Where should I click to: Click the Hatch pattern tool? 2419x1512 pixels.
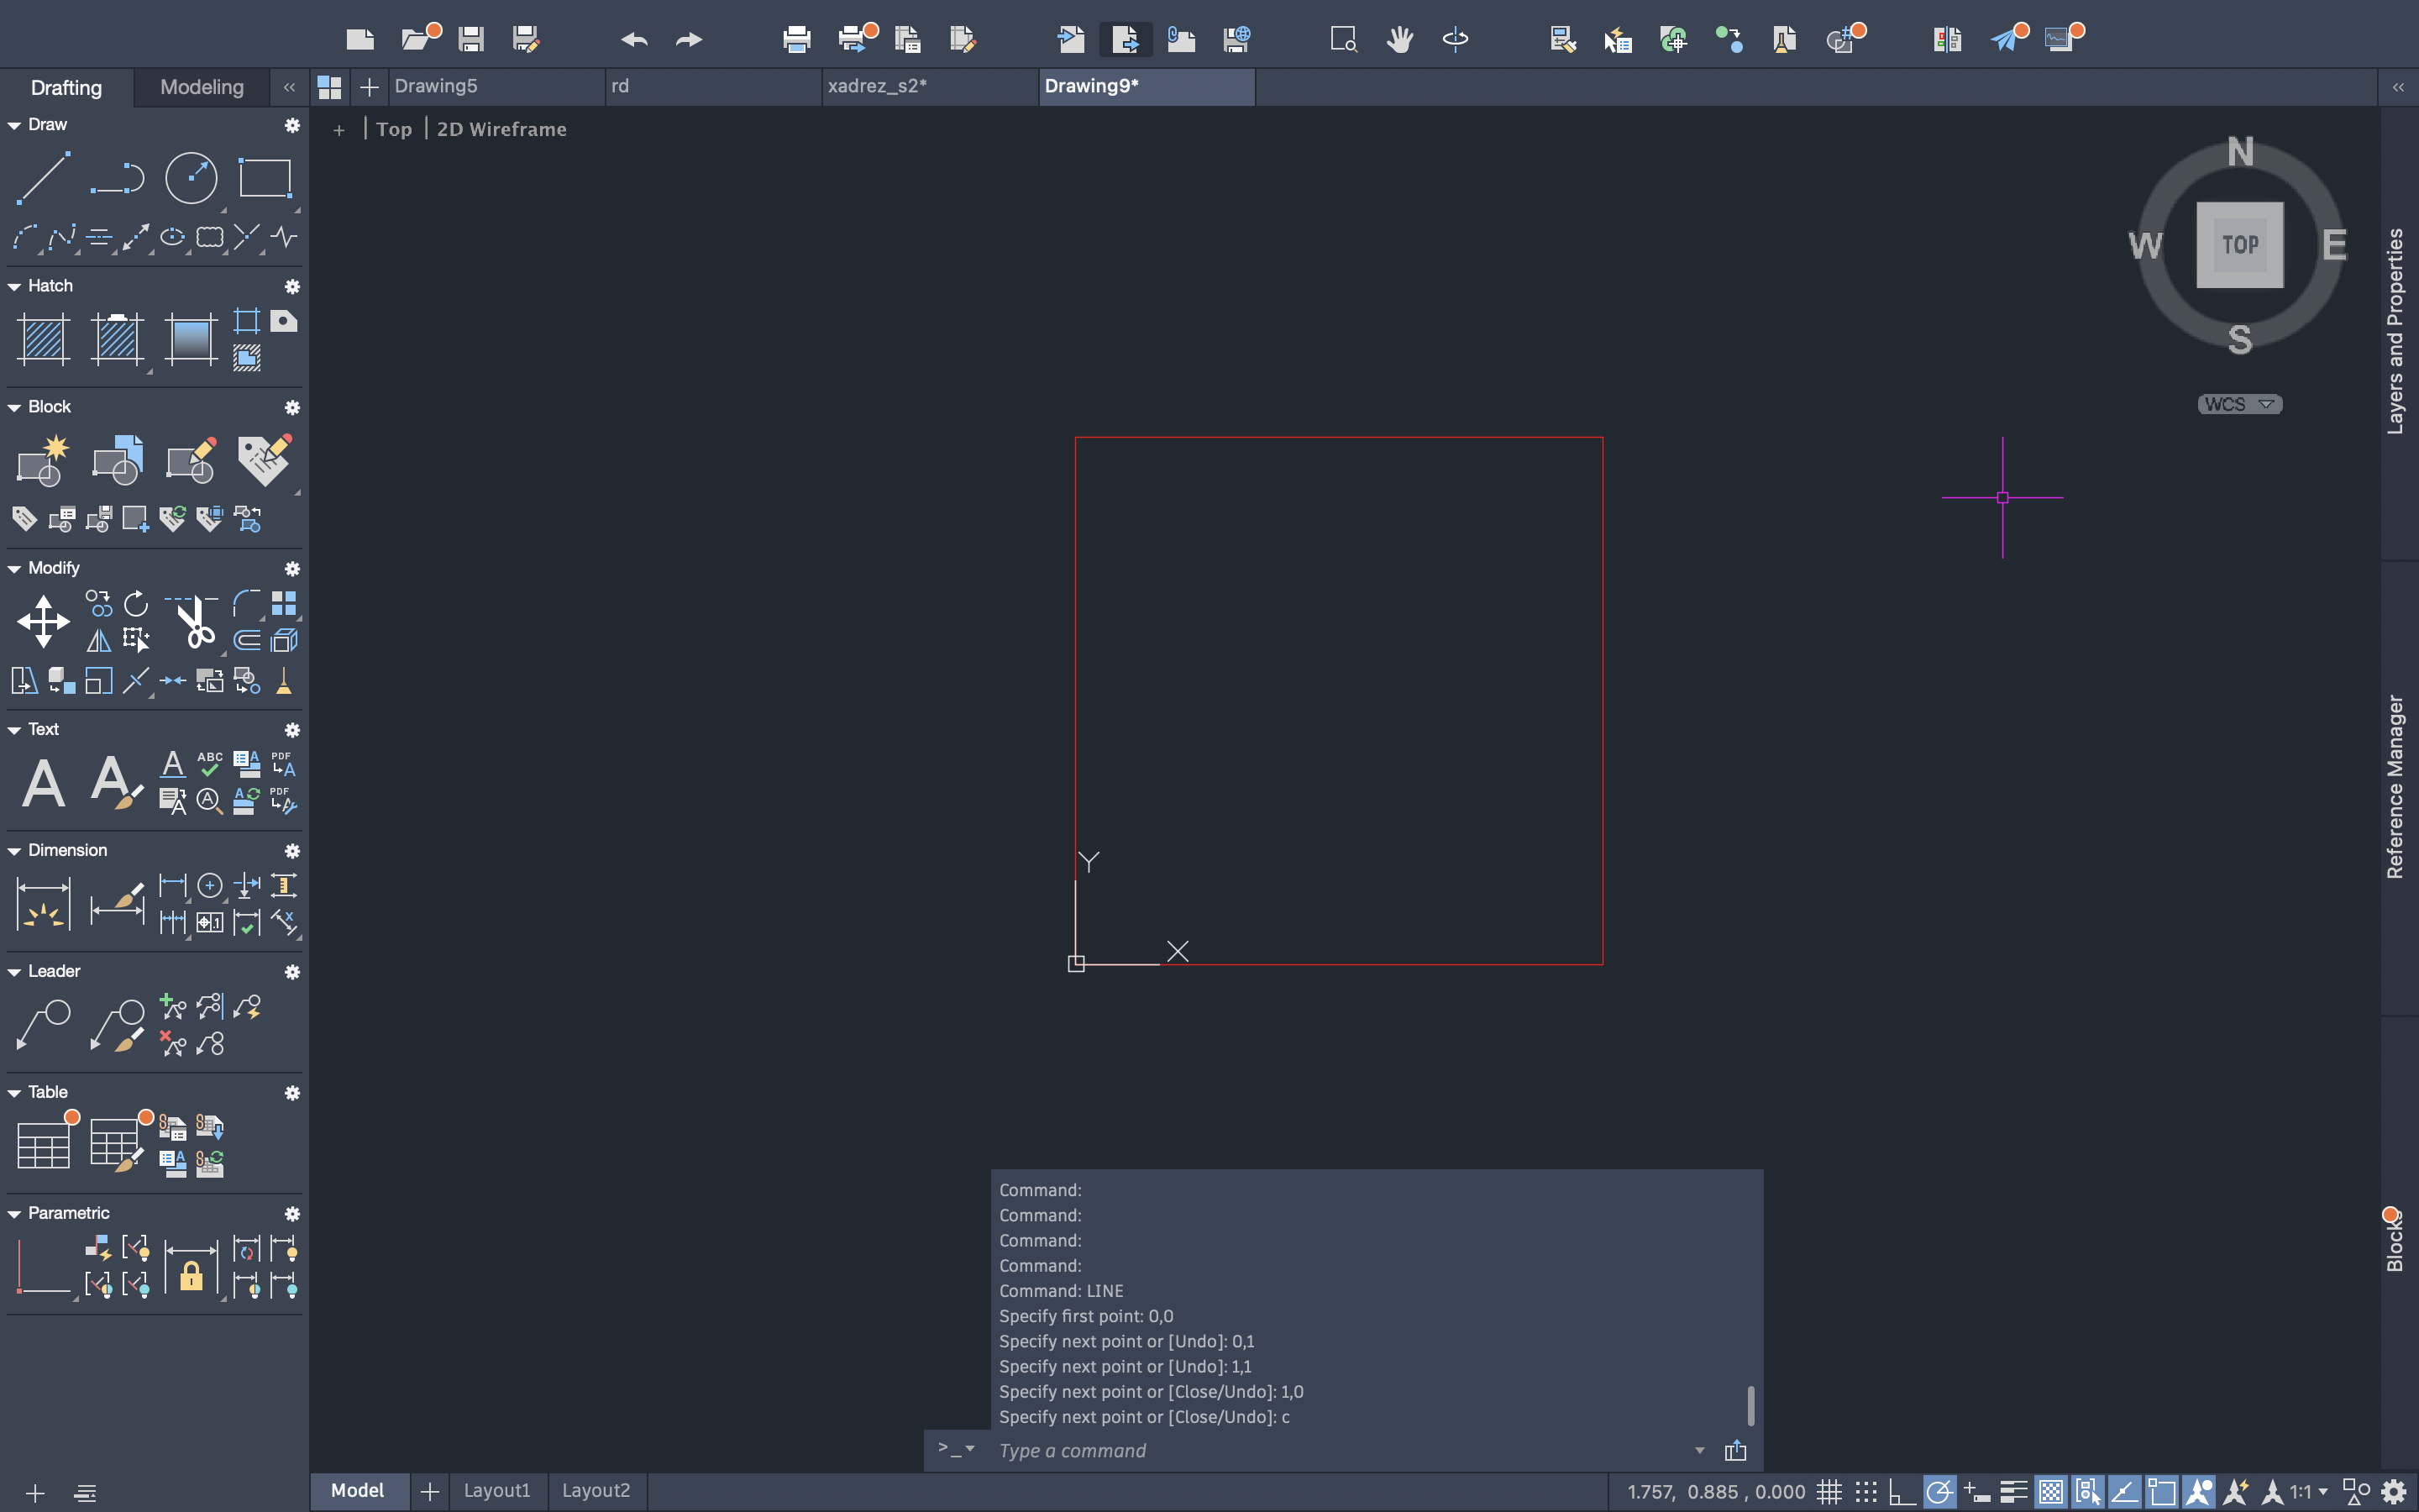click(43, 338)
